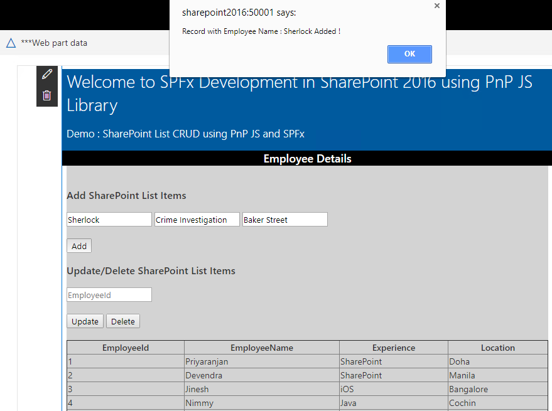
Task: Click the Employee Details heading bar
Action: coord(307,158)
